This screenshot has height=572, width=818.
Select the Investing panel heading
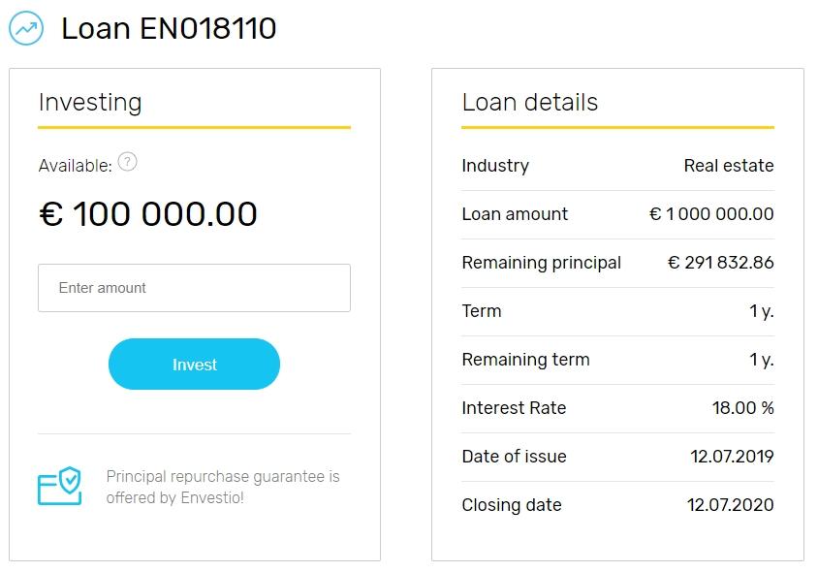pyautogui.click(x=90, y=103)
